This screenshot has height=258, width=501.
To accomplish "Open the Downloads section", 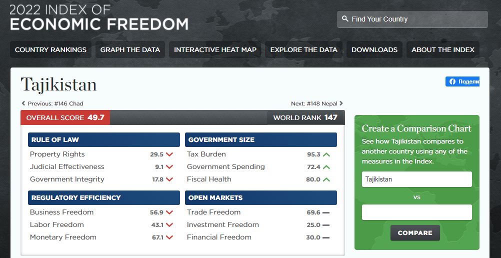I will pyautogui.click(x=374, y=49).
